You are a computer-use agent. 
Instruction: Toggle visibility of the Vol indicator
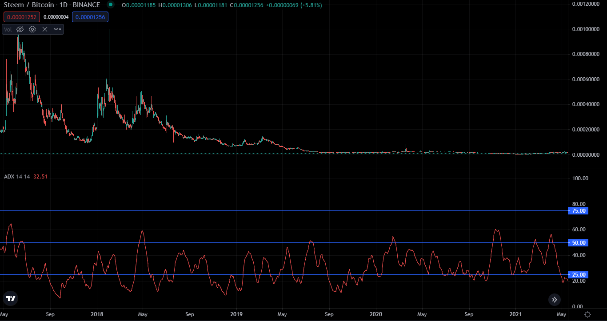tap(20, 29)
